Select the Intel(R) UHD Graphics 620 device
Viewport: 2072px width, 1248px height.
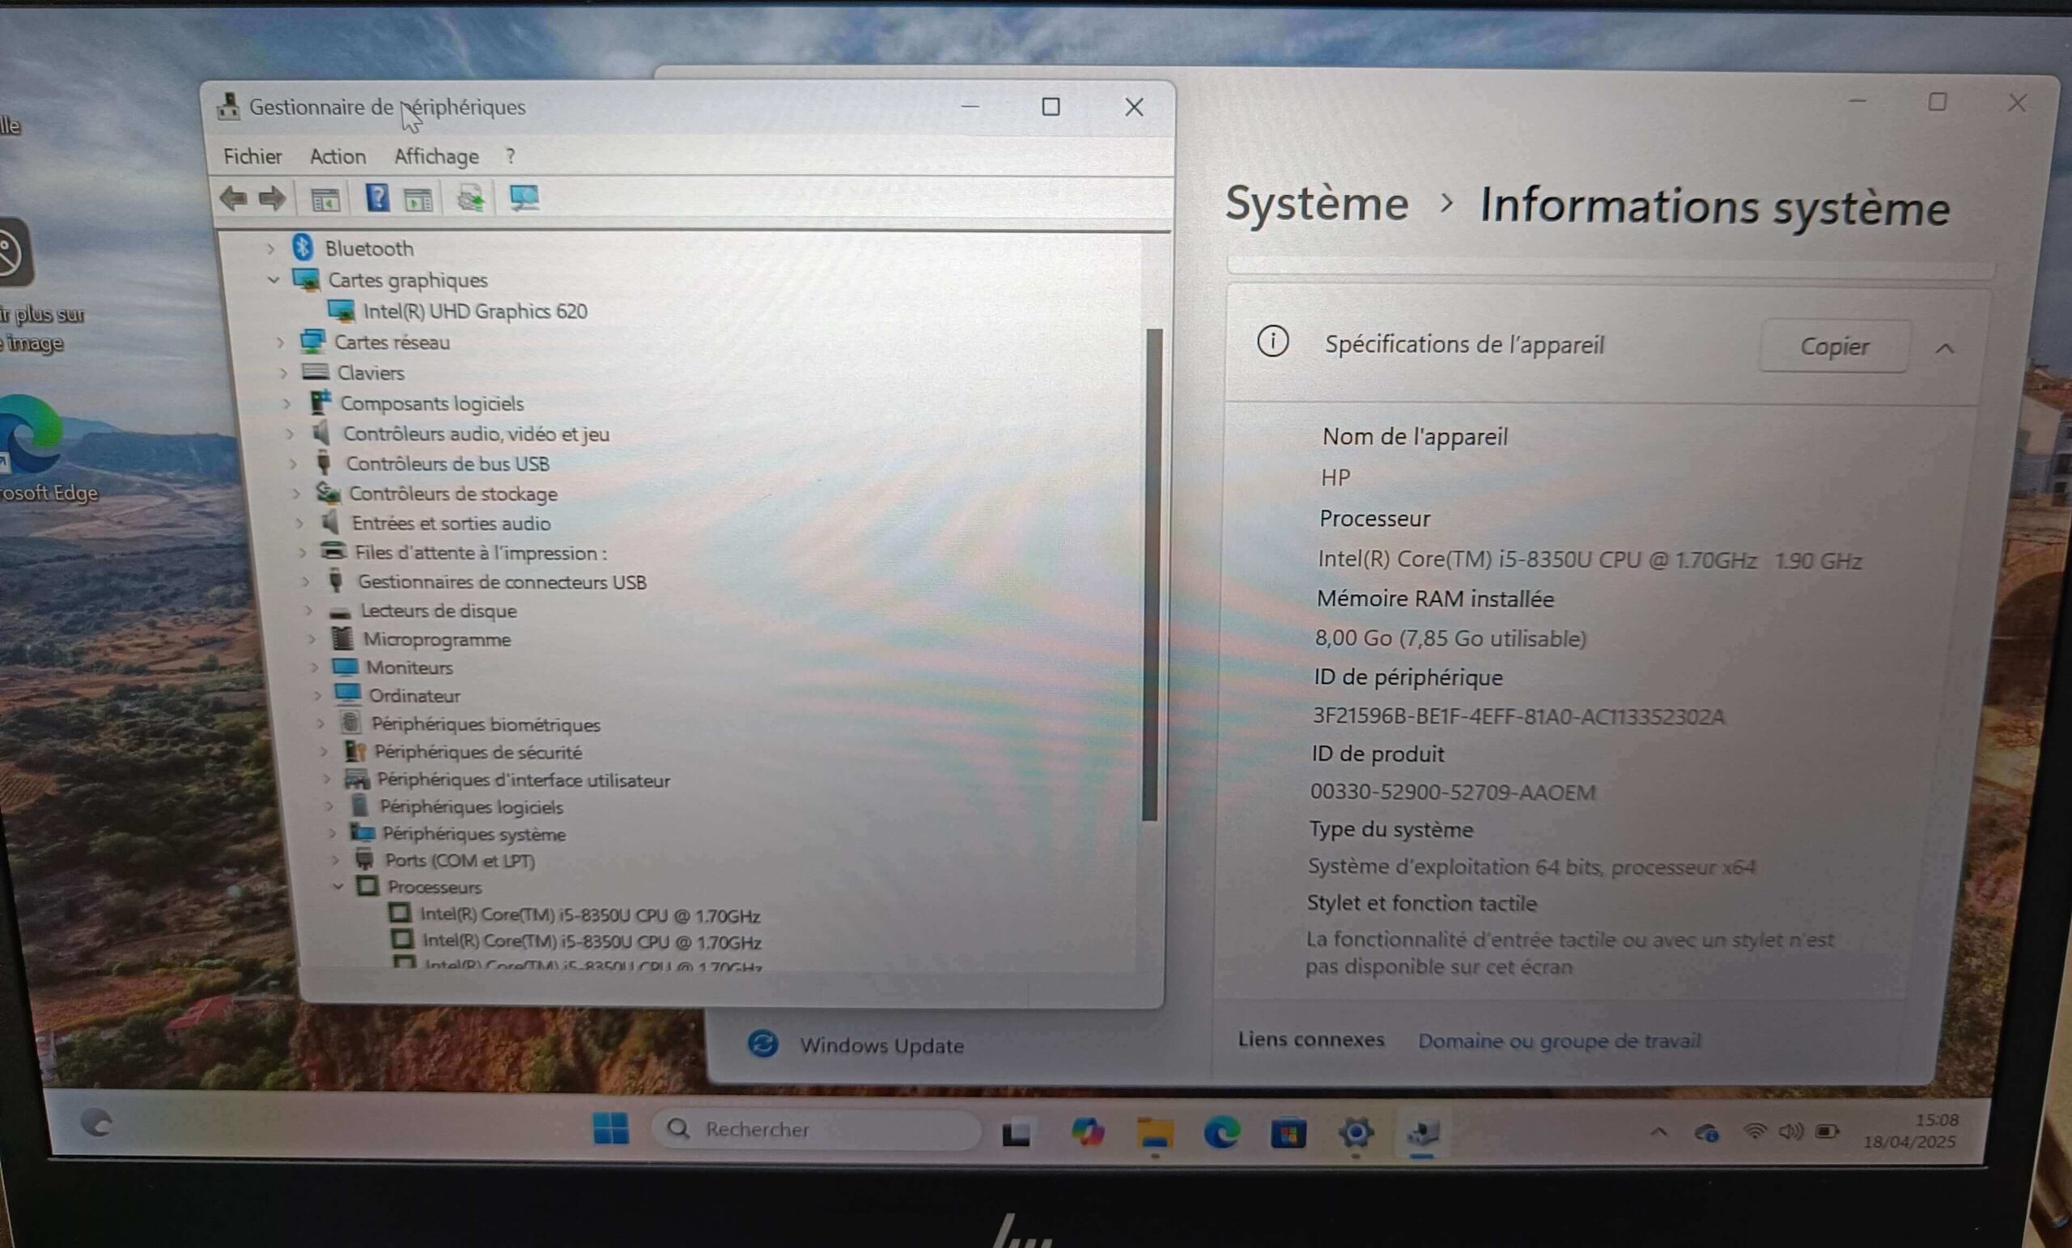click(x=474, y=311)
